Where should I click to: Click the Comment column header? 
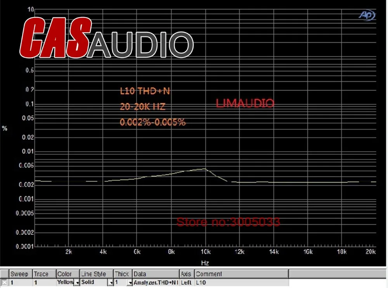[241, 274]
